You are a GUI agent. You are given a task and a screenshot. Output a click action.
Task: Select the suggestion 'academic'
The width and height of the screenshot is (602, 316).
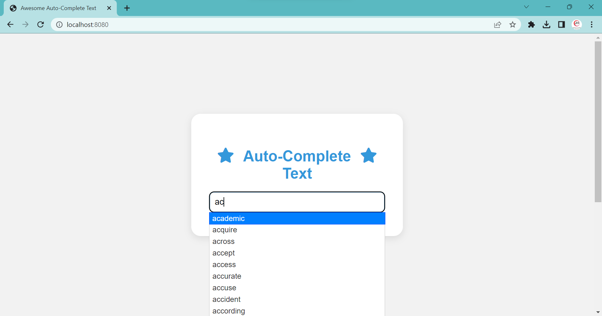point(297,219)
